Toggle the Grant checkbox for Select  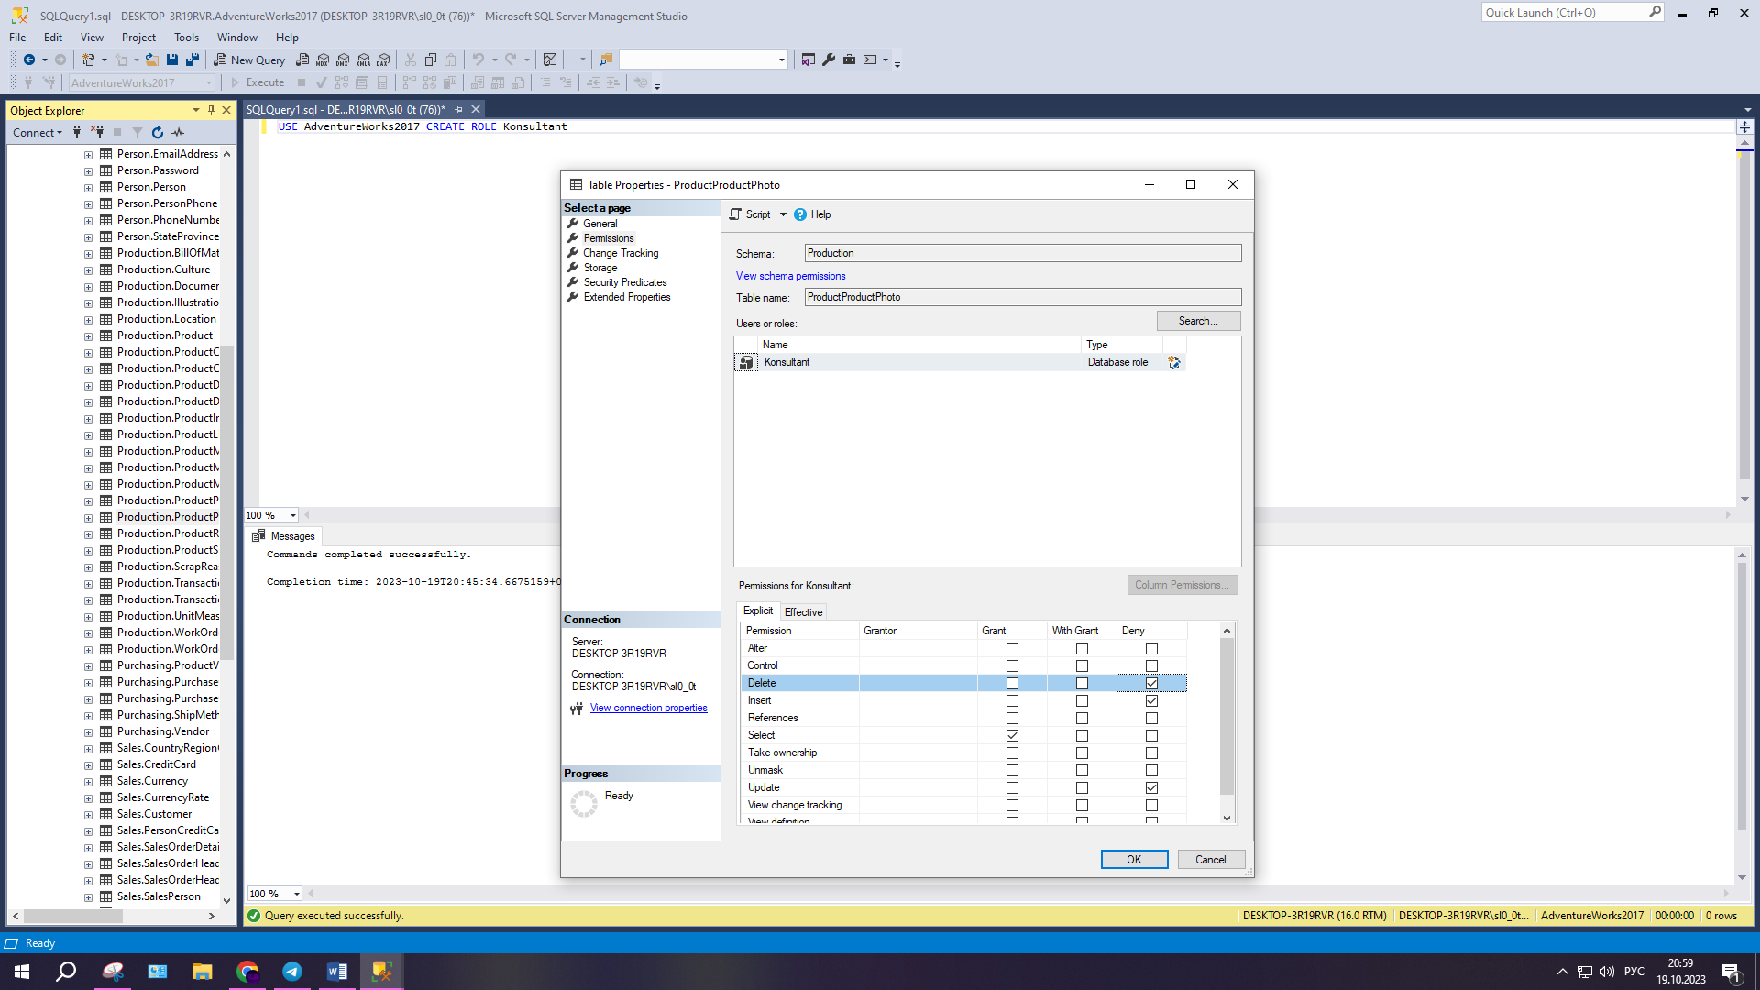(x=1012, y=735)
